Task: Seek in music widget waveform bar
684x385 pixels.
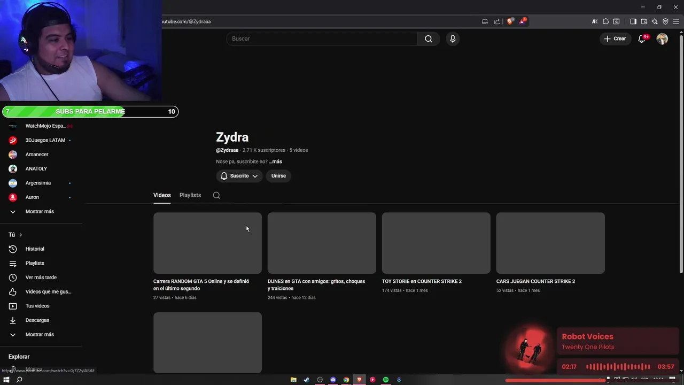Action: click(618, 367)
